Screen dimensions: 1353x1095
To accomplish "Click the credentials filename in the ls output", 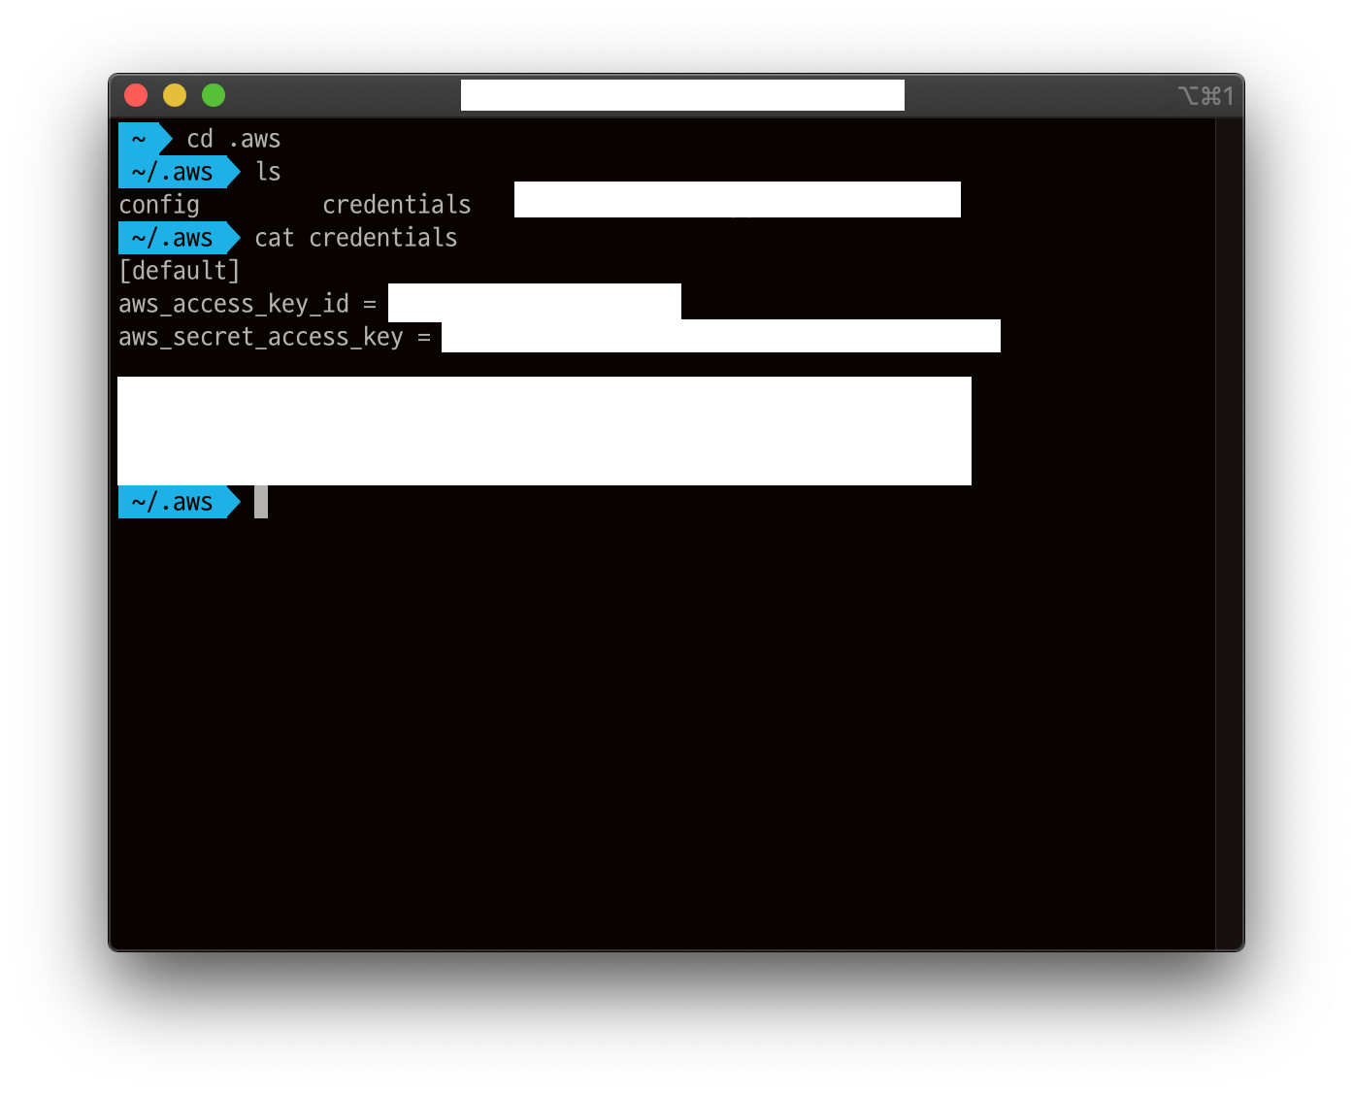I will (x=397, y=205).
